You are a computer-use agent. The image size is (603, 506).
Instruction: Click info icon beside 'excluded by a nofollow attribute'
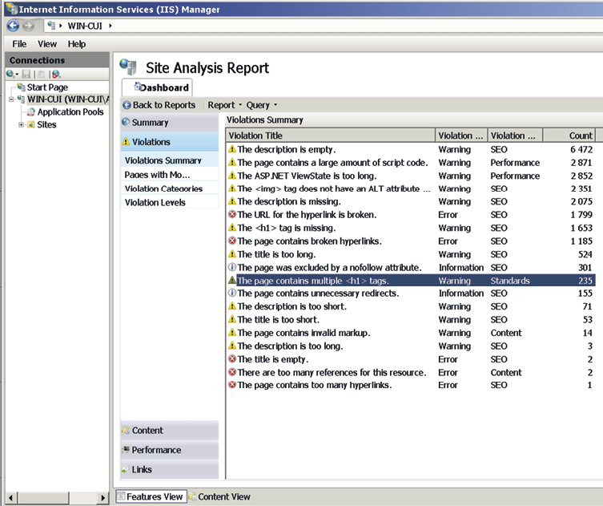tap(232, 267)
